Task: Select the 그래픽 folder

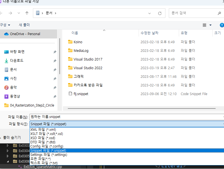Action: 78,77
